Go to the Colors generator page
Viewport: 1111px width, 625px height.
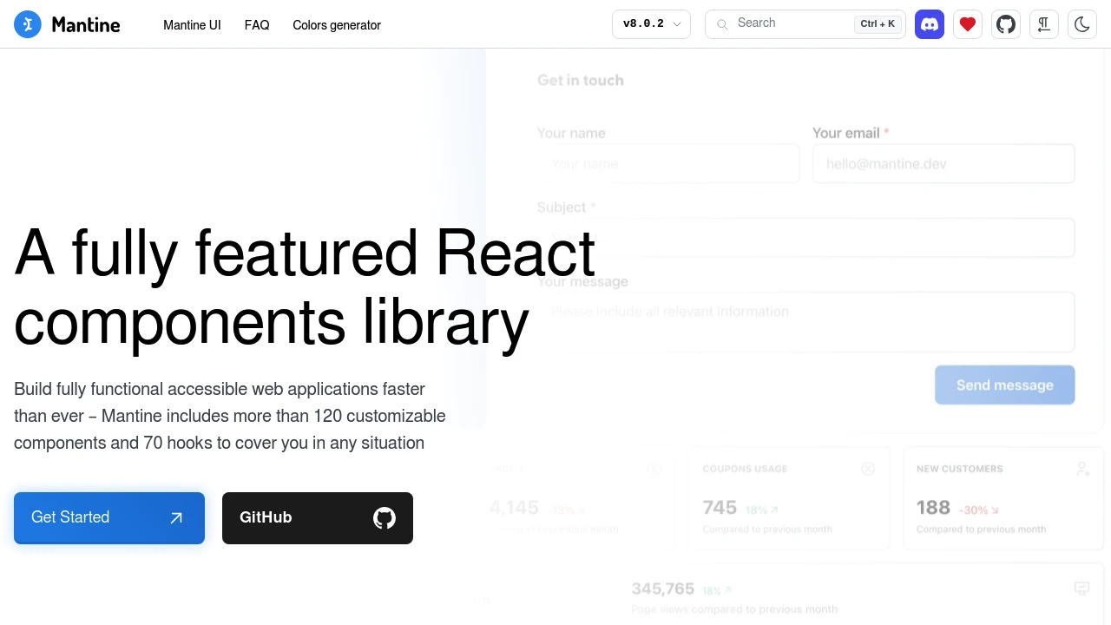337,25
